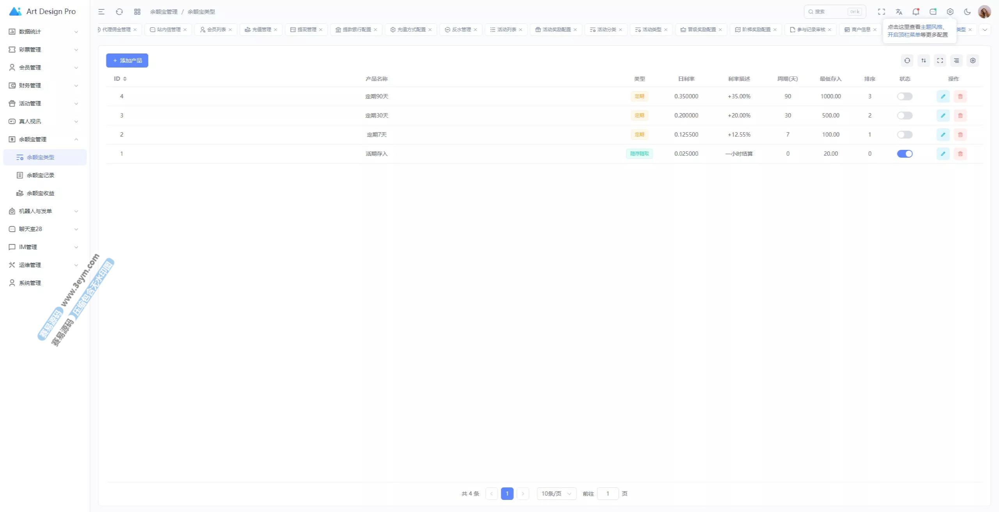The height and width of the screenshot is (512, 999).
Task: Switch to the 会员列表 tab
Action: pyautogui.click(x=216, y=30)
